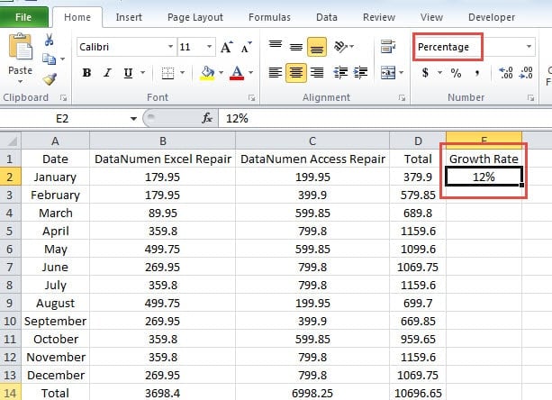The height and width of the screenshot is (400, 552).
Task: Click the Insert Function fx icon
Action: pos(207,118)
